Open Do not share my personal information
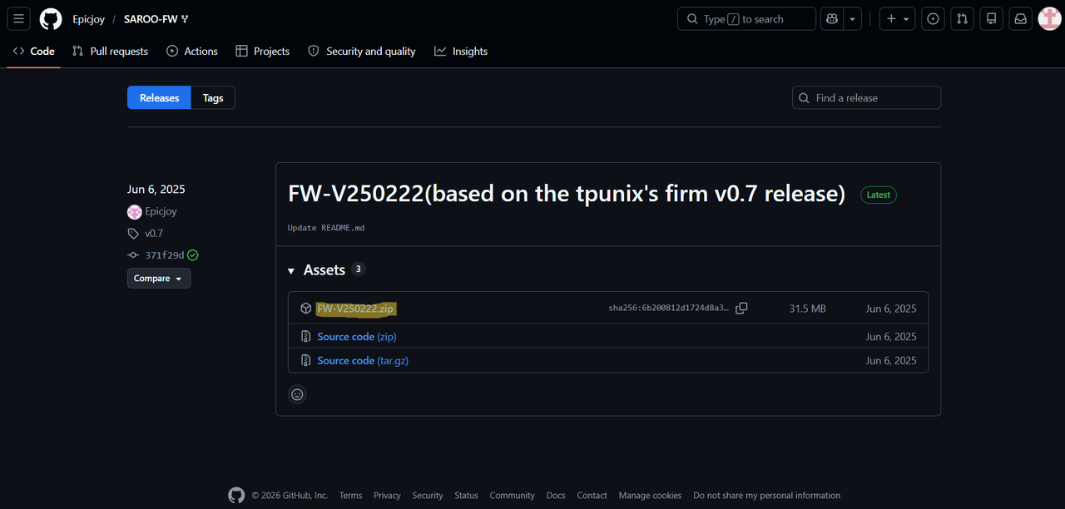Viewport: 1065px width, 509px height. (x=766, y=496)
